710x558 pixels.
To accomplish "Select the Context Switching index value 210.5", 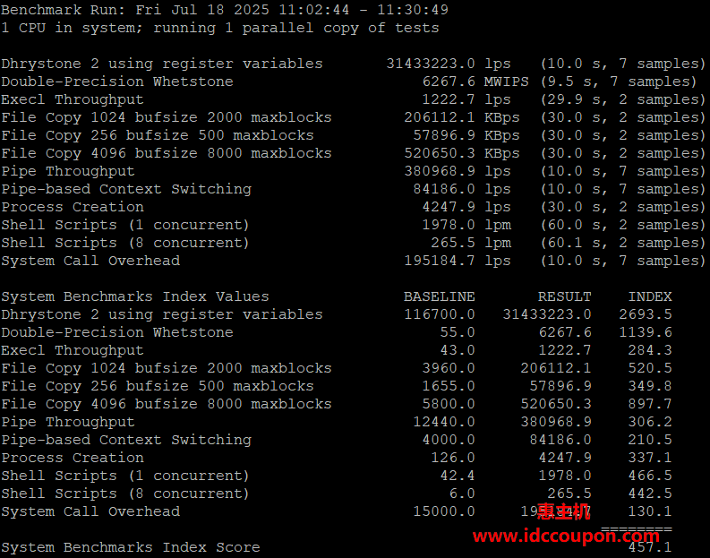I will (650, 440).
